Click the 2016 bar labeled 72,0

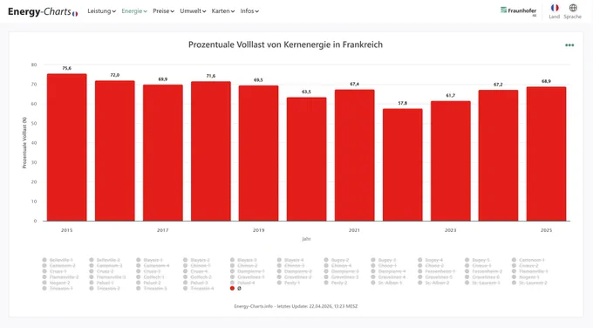114,151
